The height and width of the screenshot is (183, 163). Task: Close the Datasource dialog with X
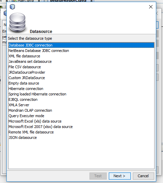[151, 7]
